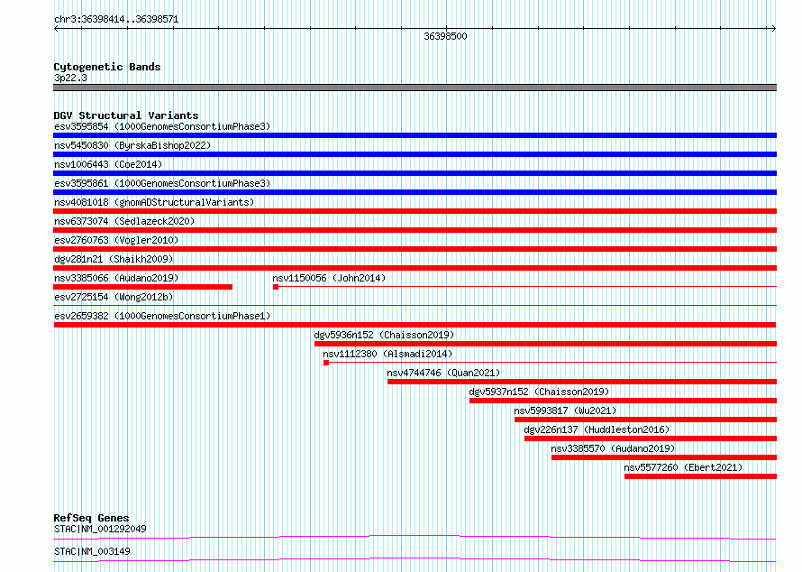Click the thin red line under esv2725154
The height and width of the screenshot is (572, 802).
point(415,306)
